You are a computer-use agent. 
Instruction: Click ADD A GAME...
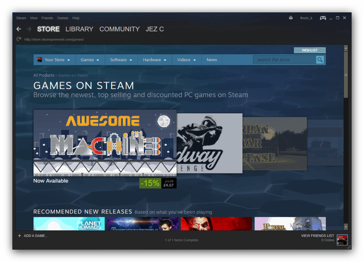pyautogui.click(x=36, y=235)
